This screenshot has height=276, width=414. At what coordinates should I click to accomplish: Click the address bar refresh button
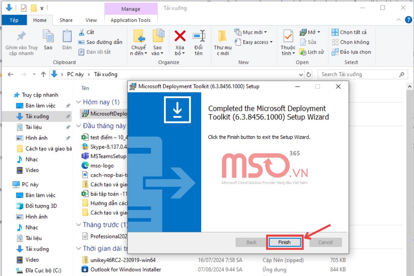[309, 74]
